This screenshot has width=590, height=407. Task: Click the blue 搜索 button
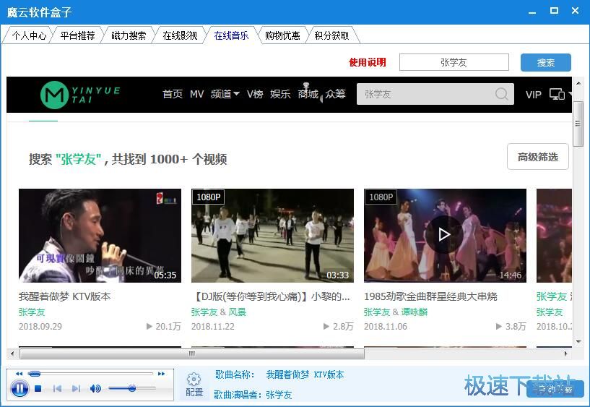[546, 62]
